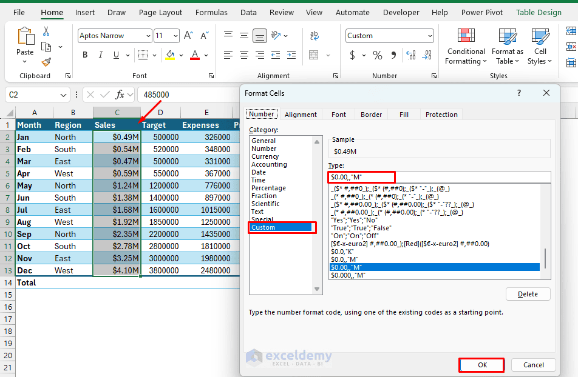Select Currency in Category list

click(265, 156)
